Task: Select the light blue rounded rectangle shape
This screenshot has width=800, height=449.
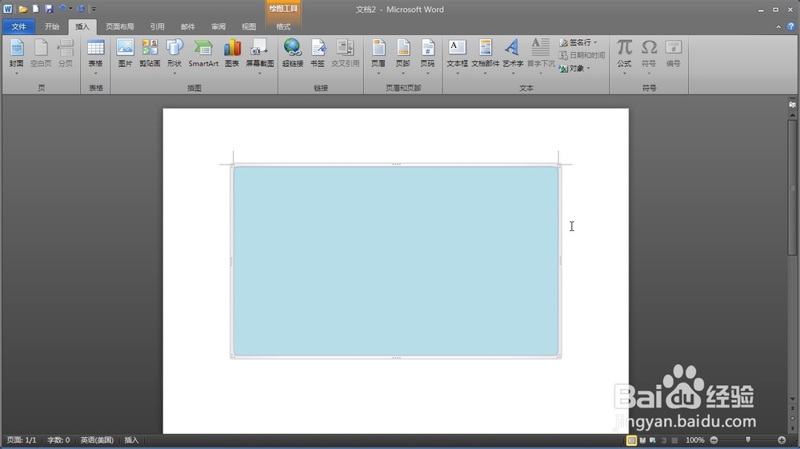Action: tap(396, 261)
